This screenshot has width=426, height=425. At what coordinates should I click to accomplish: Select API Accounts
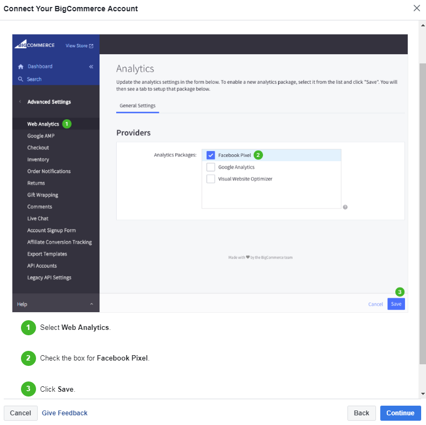[42, 266]
